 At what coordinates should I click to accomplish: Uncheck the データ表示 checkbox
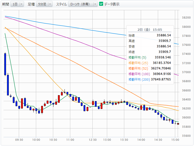pos(101,4)
